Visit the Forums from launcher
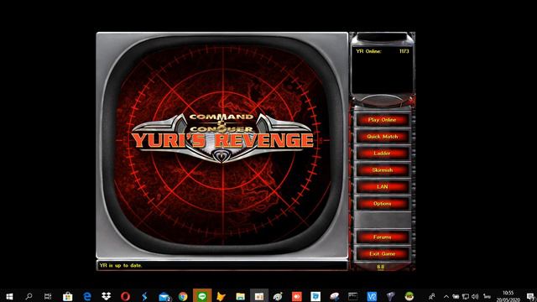 [383, 237]
